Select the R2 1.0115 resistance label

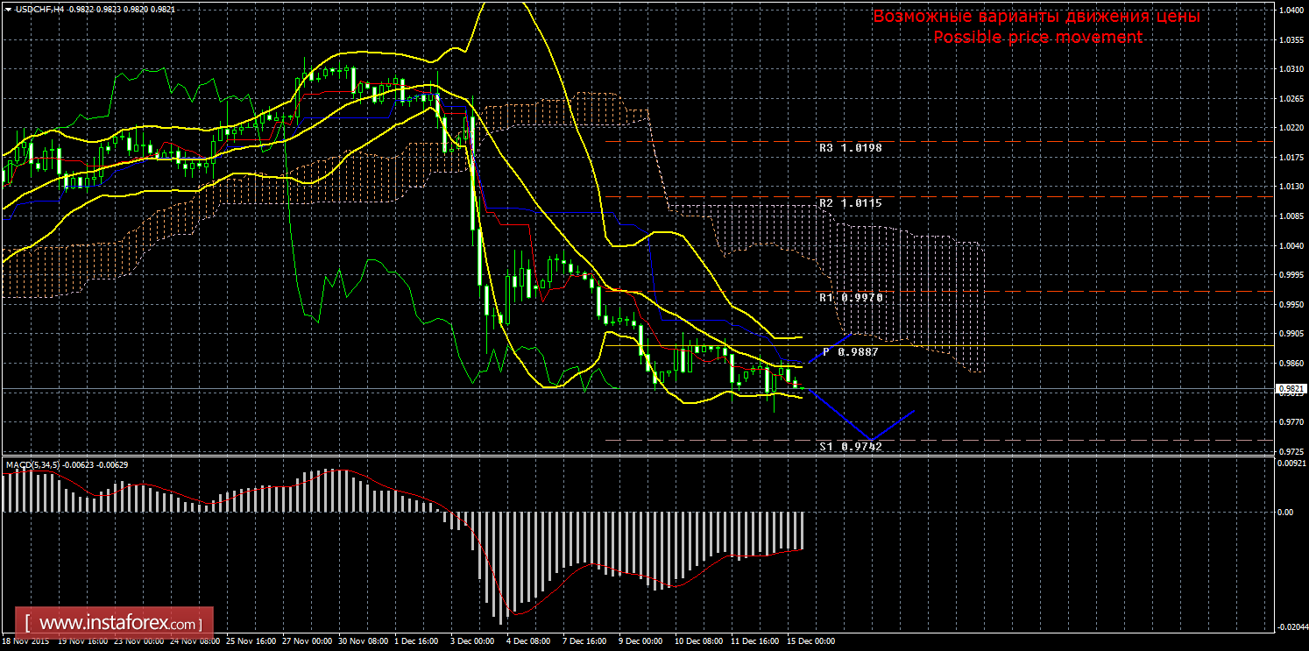[850, 202]
